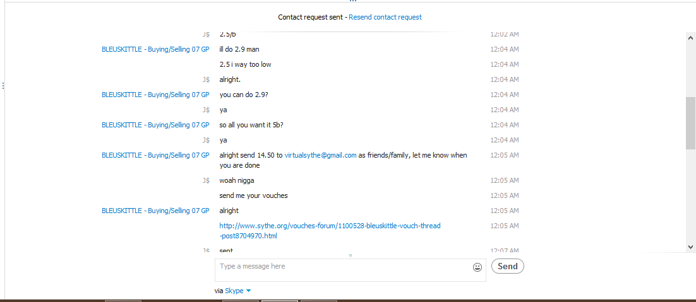Viewport: 696px width, 302px height.
Task: Click the small circle handle above message box
Action: pyautogui.click(x=351, y=255)
